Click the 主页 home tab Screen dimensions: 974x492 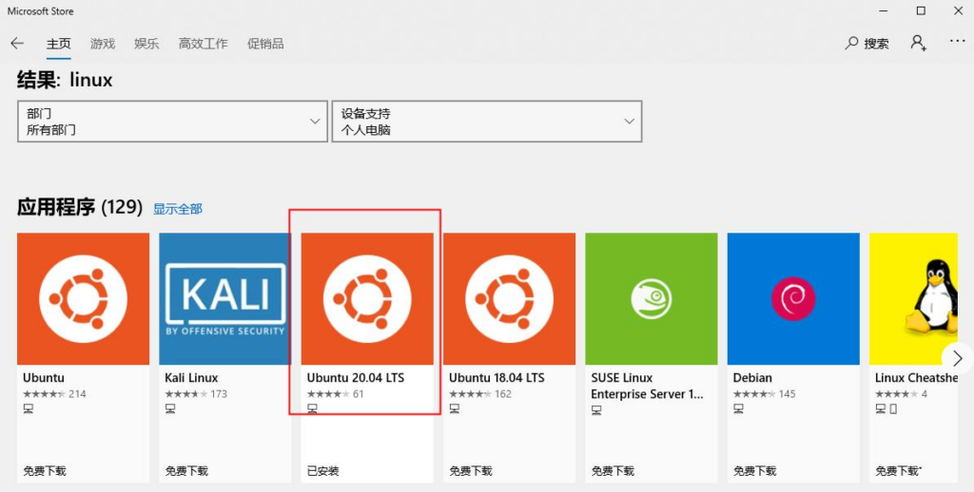(59, 44)
